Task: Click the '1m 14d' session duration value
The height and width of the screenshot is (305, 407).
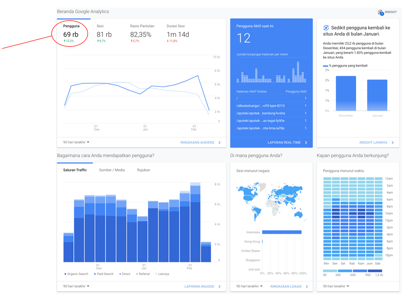Action: [x=178, y=35]
